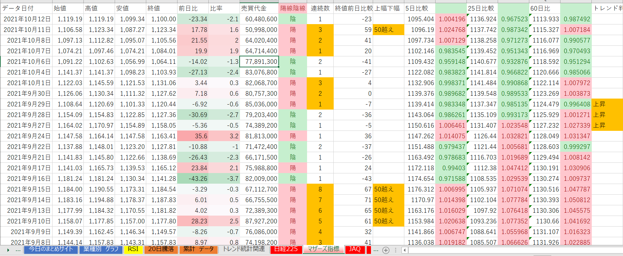Select the 陽線陰線 header cell
Image resolution: width=623 pixels, height=256 pixels.
point(293,9)
